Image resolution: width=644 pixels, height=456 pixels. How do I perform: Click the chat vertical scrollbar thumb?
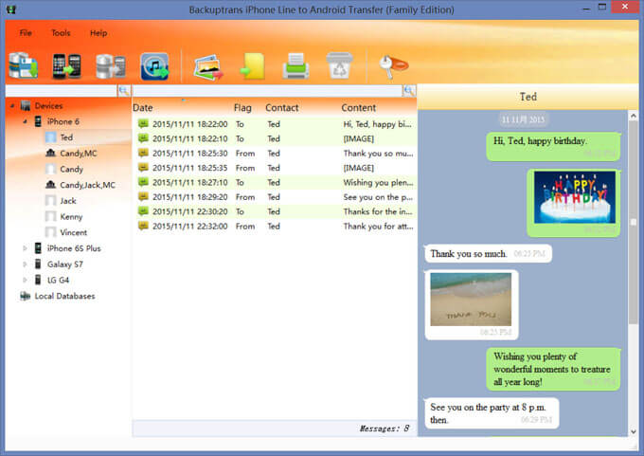point(634,222)
